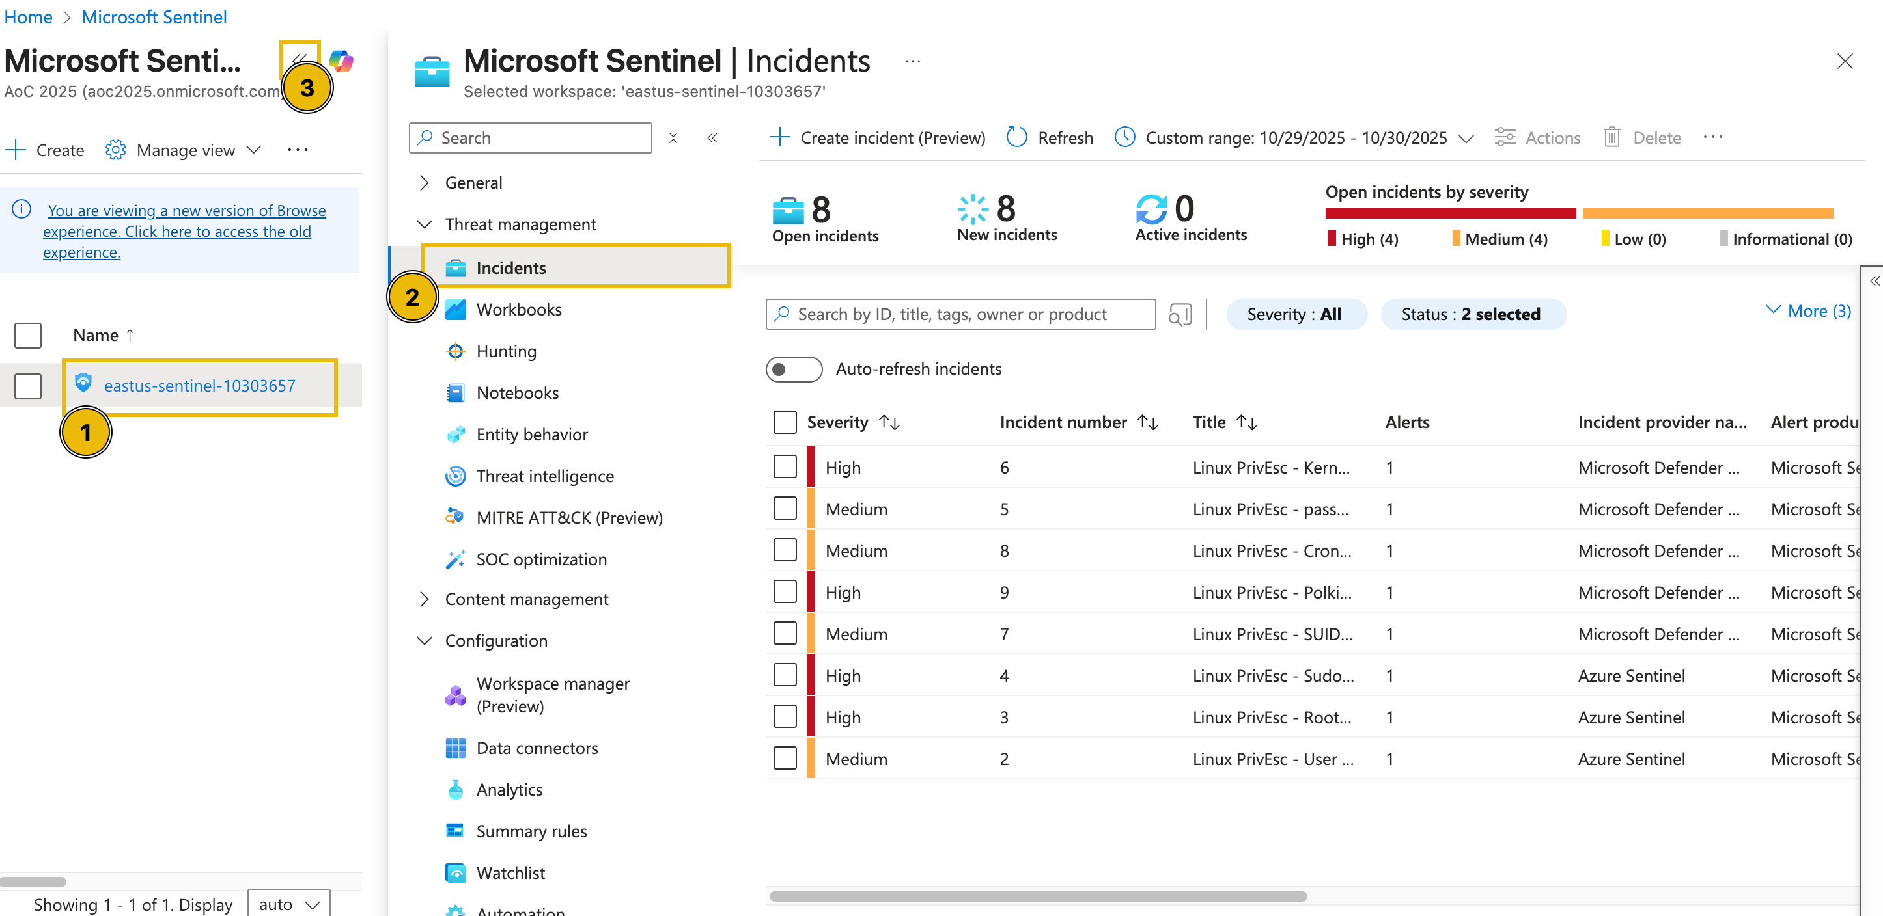
Task: Open the Incidents menu item
Action: pyautogui.click(x=510, y=267)
